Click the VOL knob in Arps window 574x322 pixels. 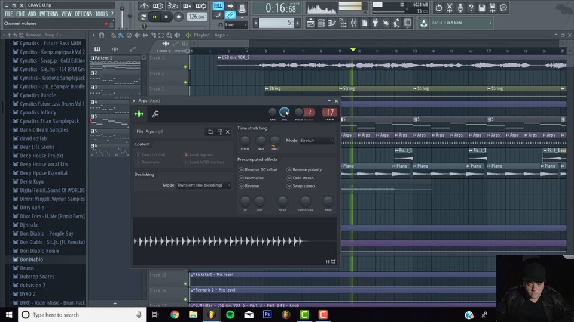point(285,112)
